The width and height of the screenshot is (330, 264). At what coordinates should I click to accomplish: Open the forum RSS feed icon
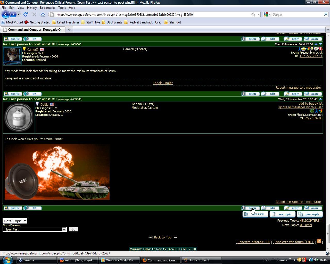pyautogui.click(x=319, y=241)
